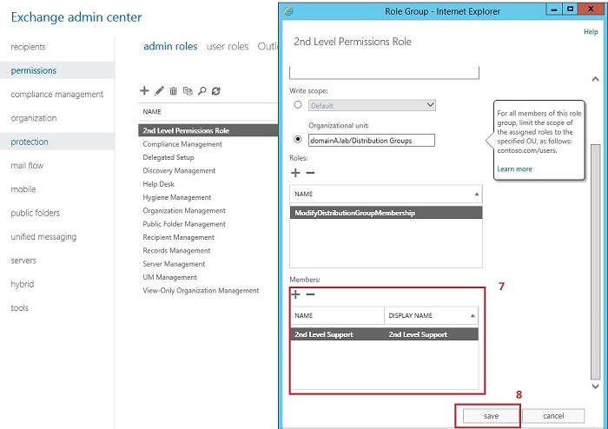Click the dialog vertical scrollbar thumb

point(596,262)
